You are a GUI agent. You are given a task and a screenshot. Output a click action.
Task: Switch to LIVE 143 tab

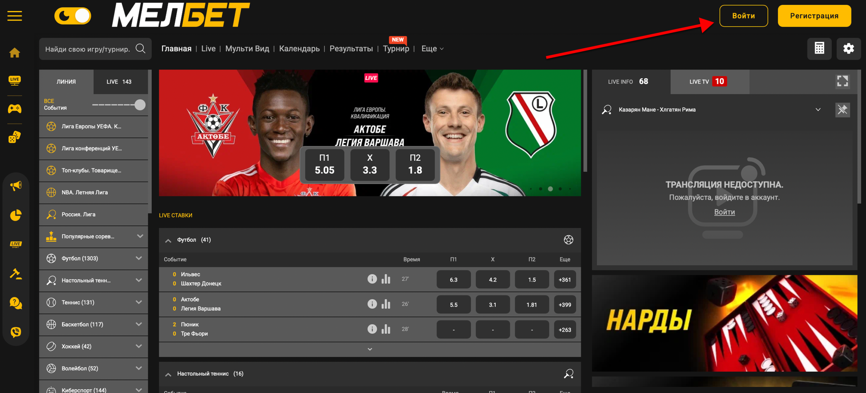(121, 82)
